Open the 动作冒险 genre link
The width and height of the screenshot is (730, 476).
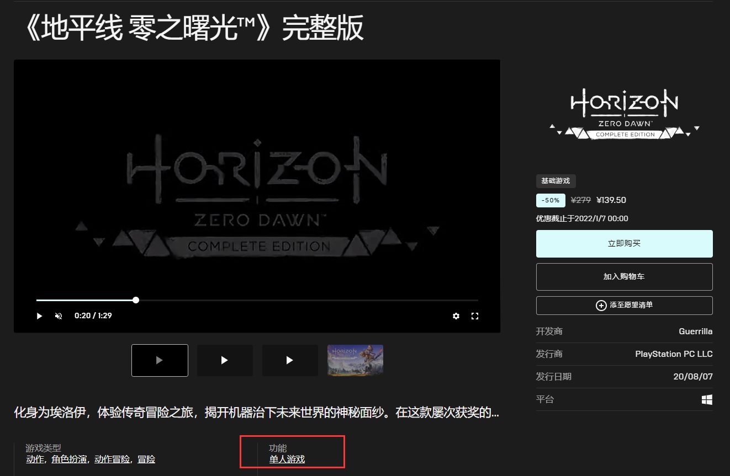(x=112, y=459)
